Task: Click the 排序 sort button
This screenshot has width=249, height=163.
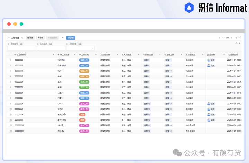Action: coord(40,38)
